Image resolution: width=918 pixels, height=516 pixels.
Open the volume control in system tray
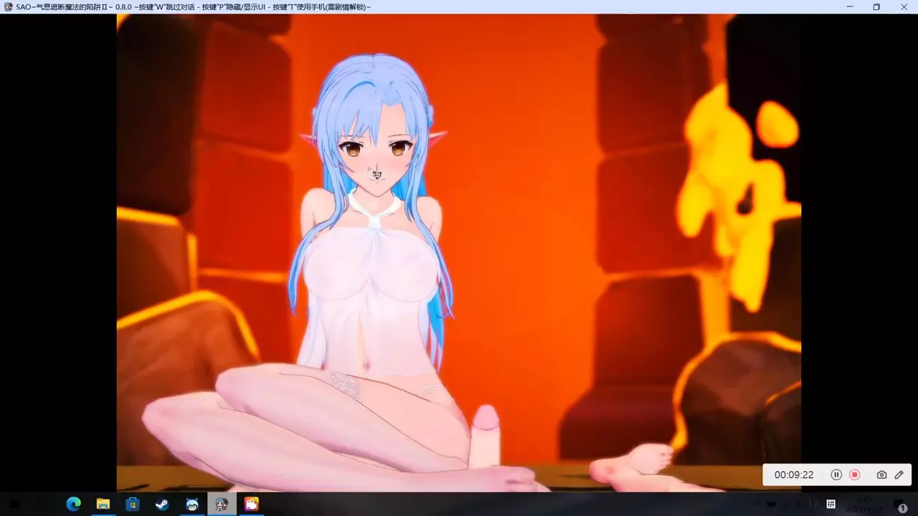coord(796,504)
